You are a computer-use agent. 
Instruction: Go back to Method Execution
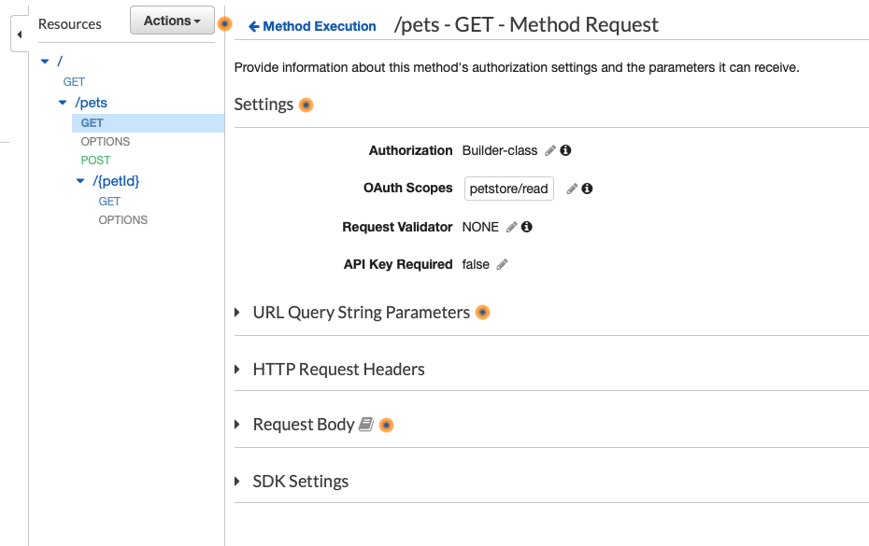pyautogui.click(x=313, y=26)
